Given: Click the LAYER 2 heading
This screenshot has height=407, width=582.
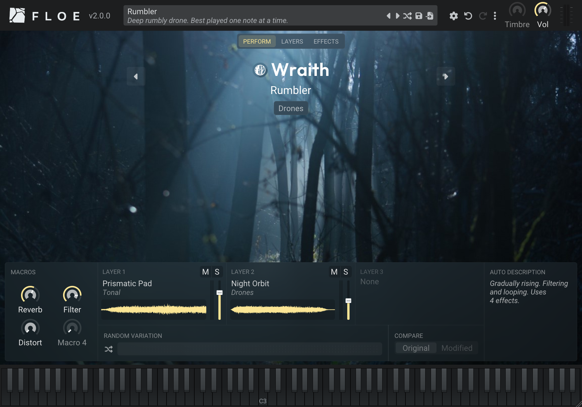Looking at the screenshot, I should [x=243, y=272].
